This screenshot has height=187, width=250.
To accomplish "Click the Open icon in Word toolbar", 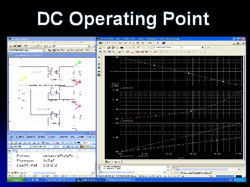I will pos(15,143).
